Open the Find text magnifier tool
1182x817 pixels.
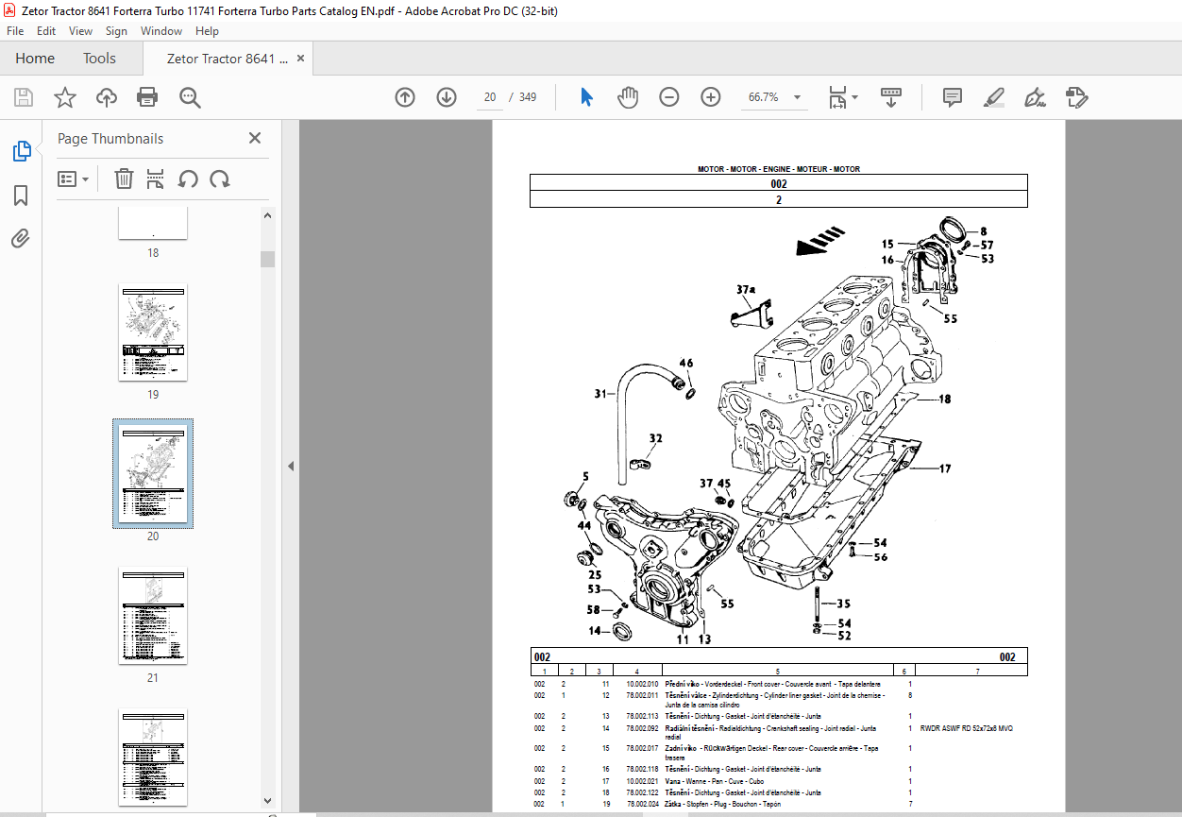point(190,97)
